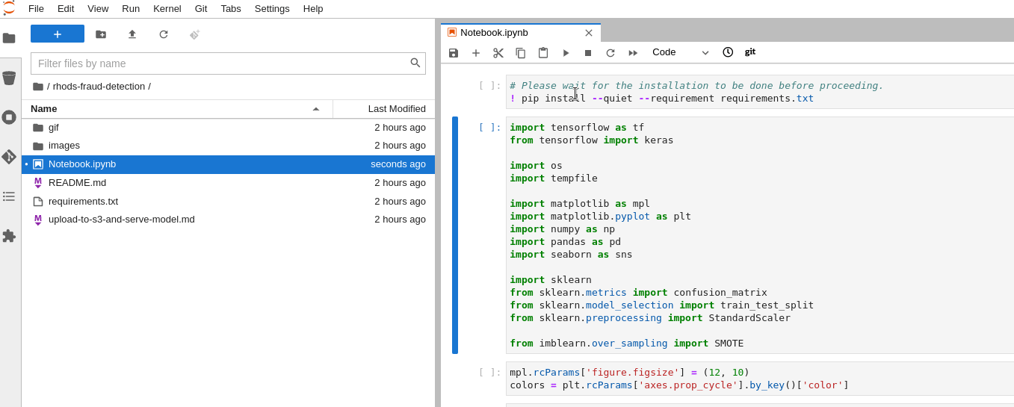Select upload-to-s3-and-serve-model.md file
1014x407 pixels.
click(x=228, y=220)
